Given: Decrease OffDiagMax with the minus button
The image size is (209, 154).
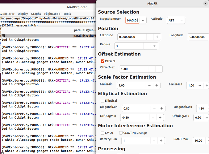Looking at the screenshot, I should [207, 118].
